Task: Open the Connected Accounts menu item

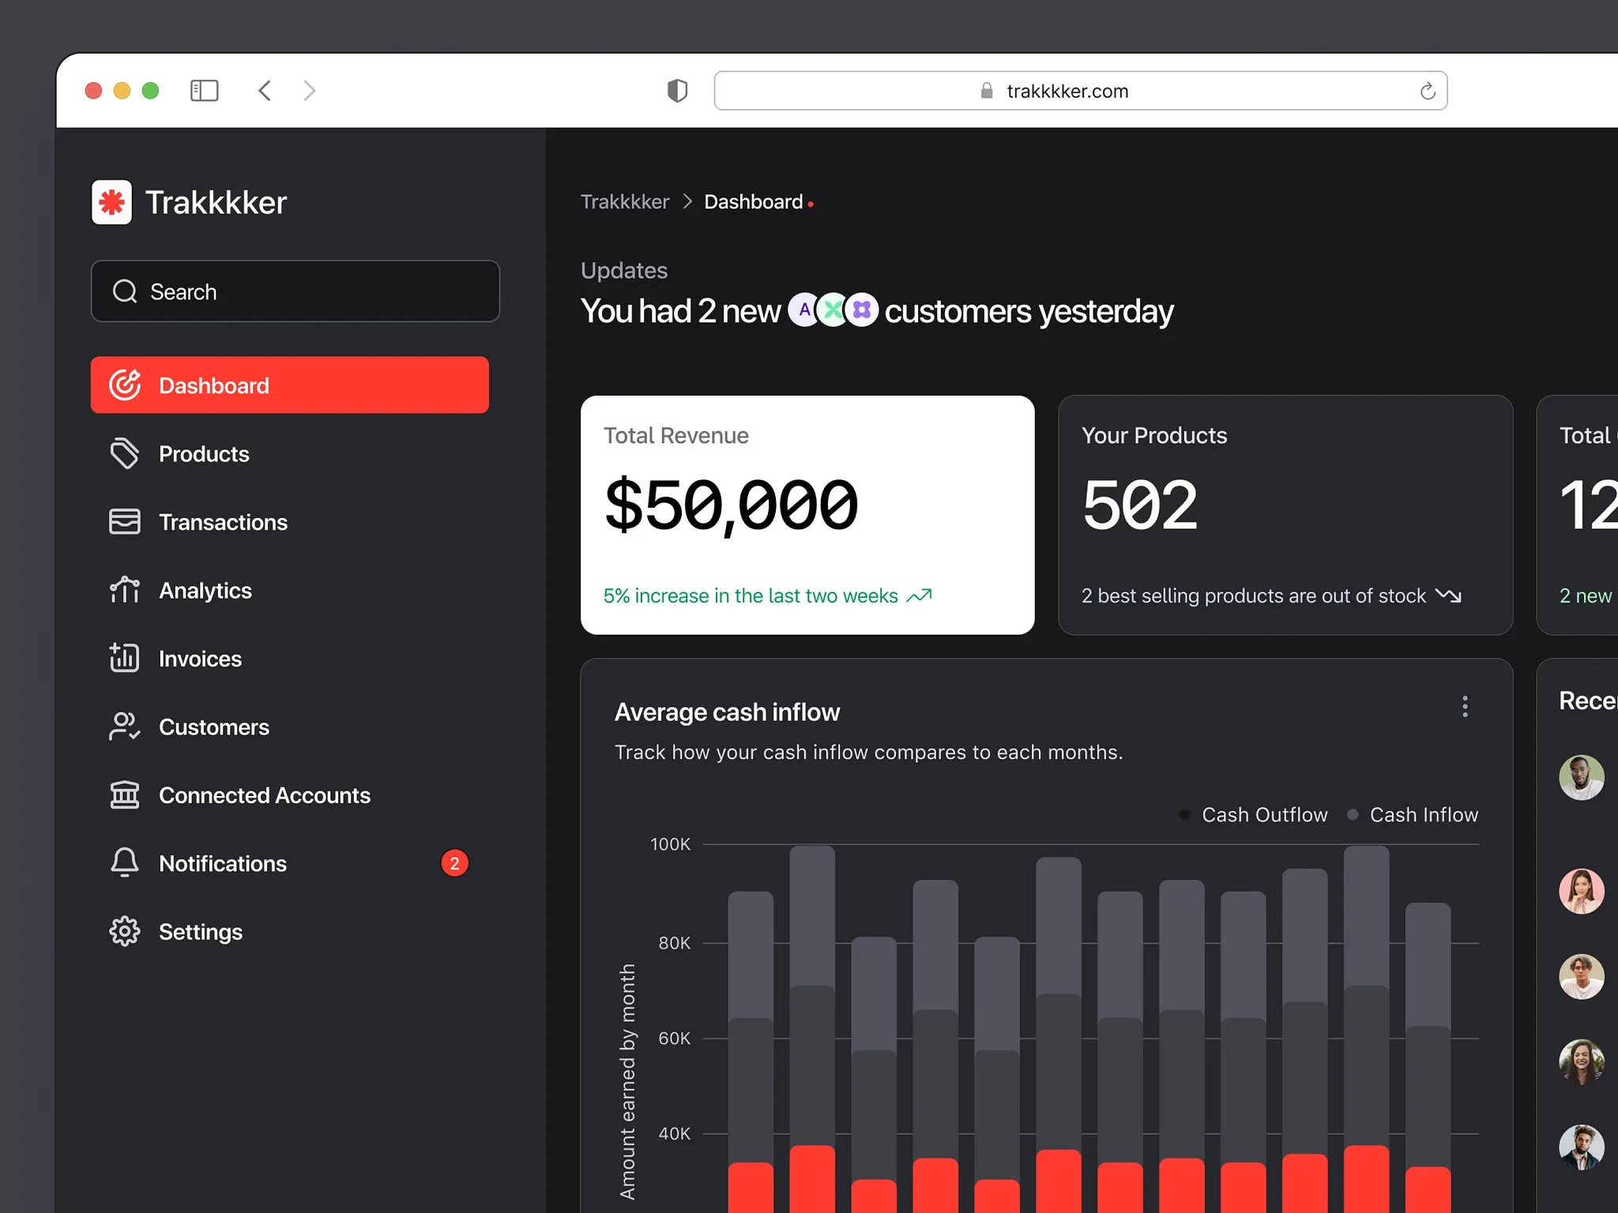Action: tap(290, 795)
